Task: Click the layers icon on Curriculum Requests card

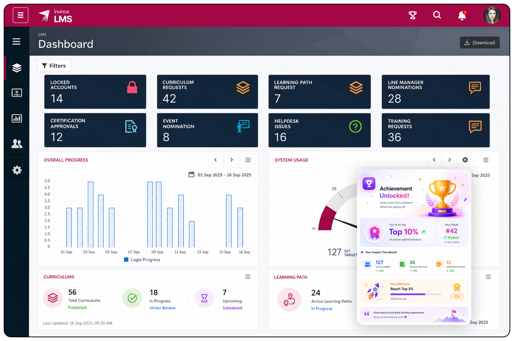Action: pyautogui.click(x=243, y=87)
